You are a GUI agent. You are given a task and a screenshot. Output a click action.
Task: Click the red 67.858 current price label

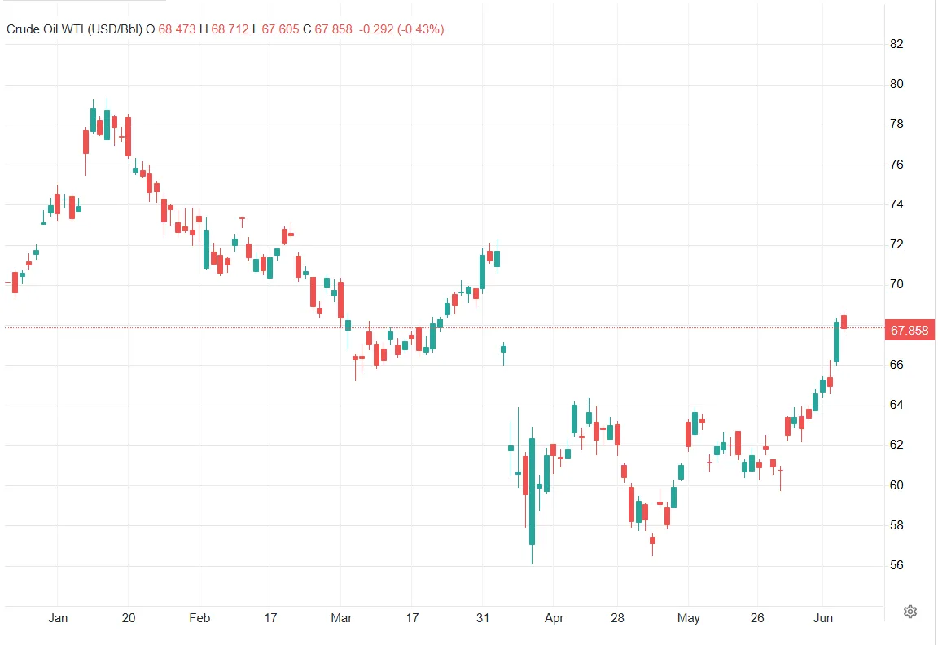pos(910,331)
